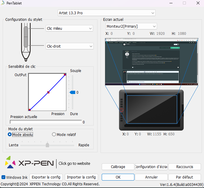Select the Mode absolu radio button
The width and height of the screenshot is (204, 188).
point(10,134)
